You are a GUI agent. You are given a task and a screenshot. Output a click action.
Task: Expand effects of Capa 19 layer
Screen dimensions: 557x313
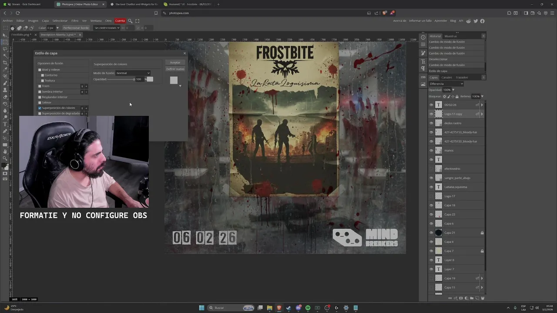click(482, 278)
